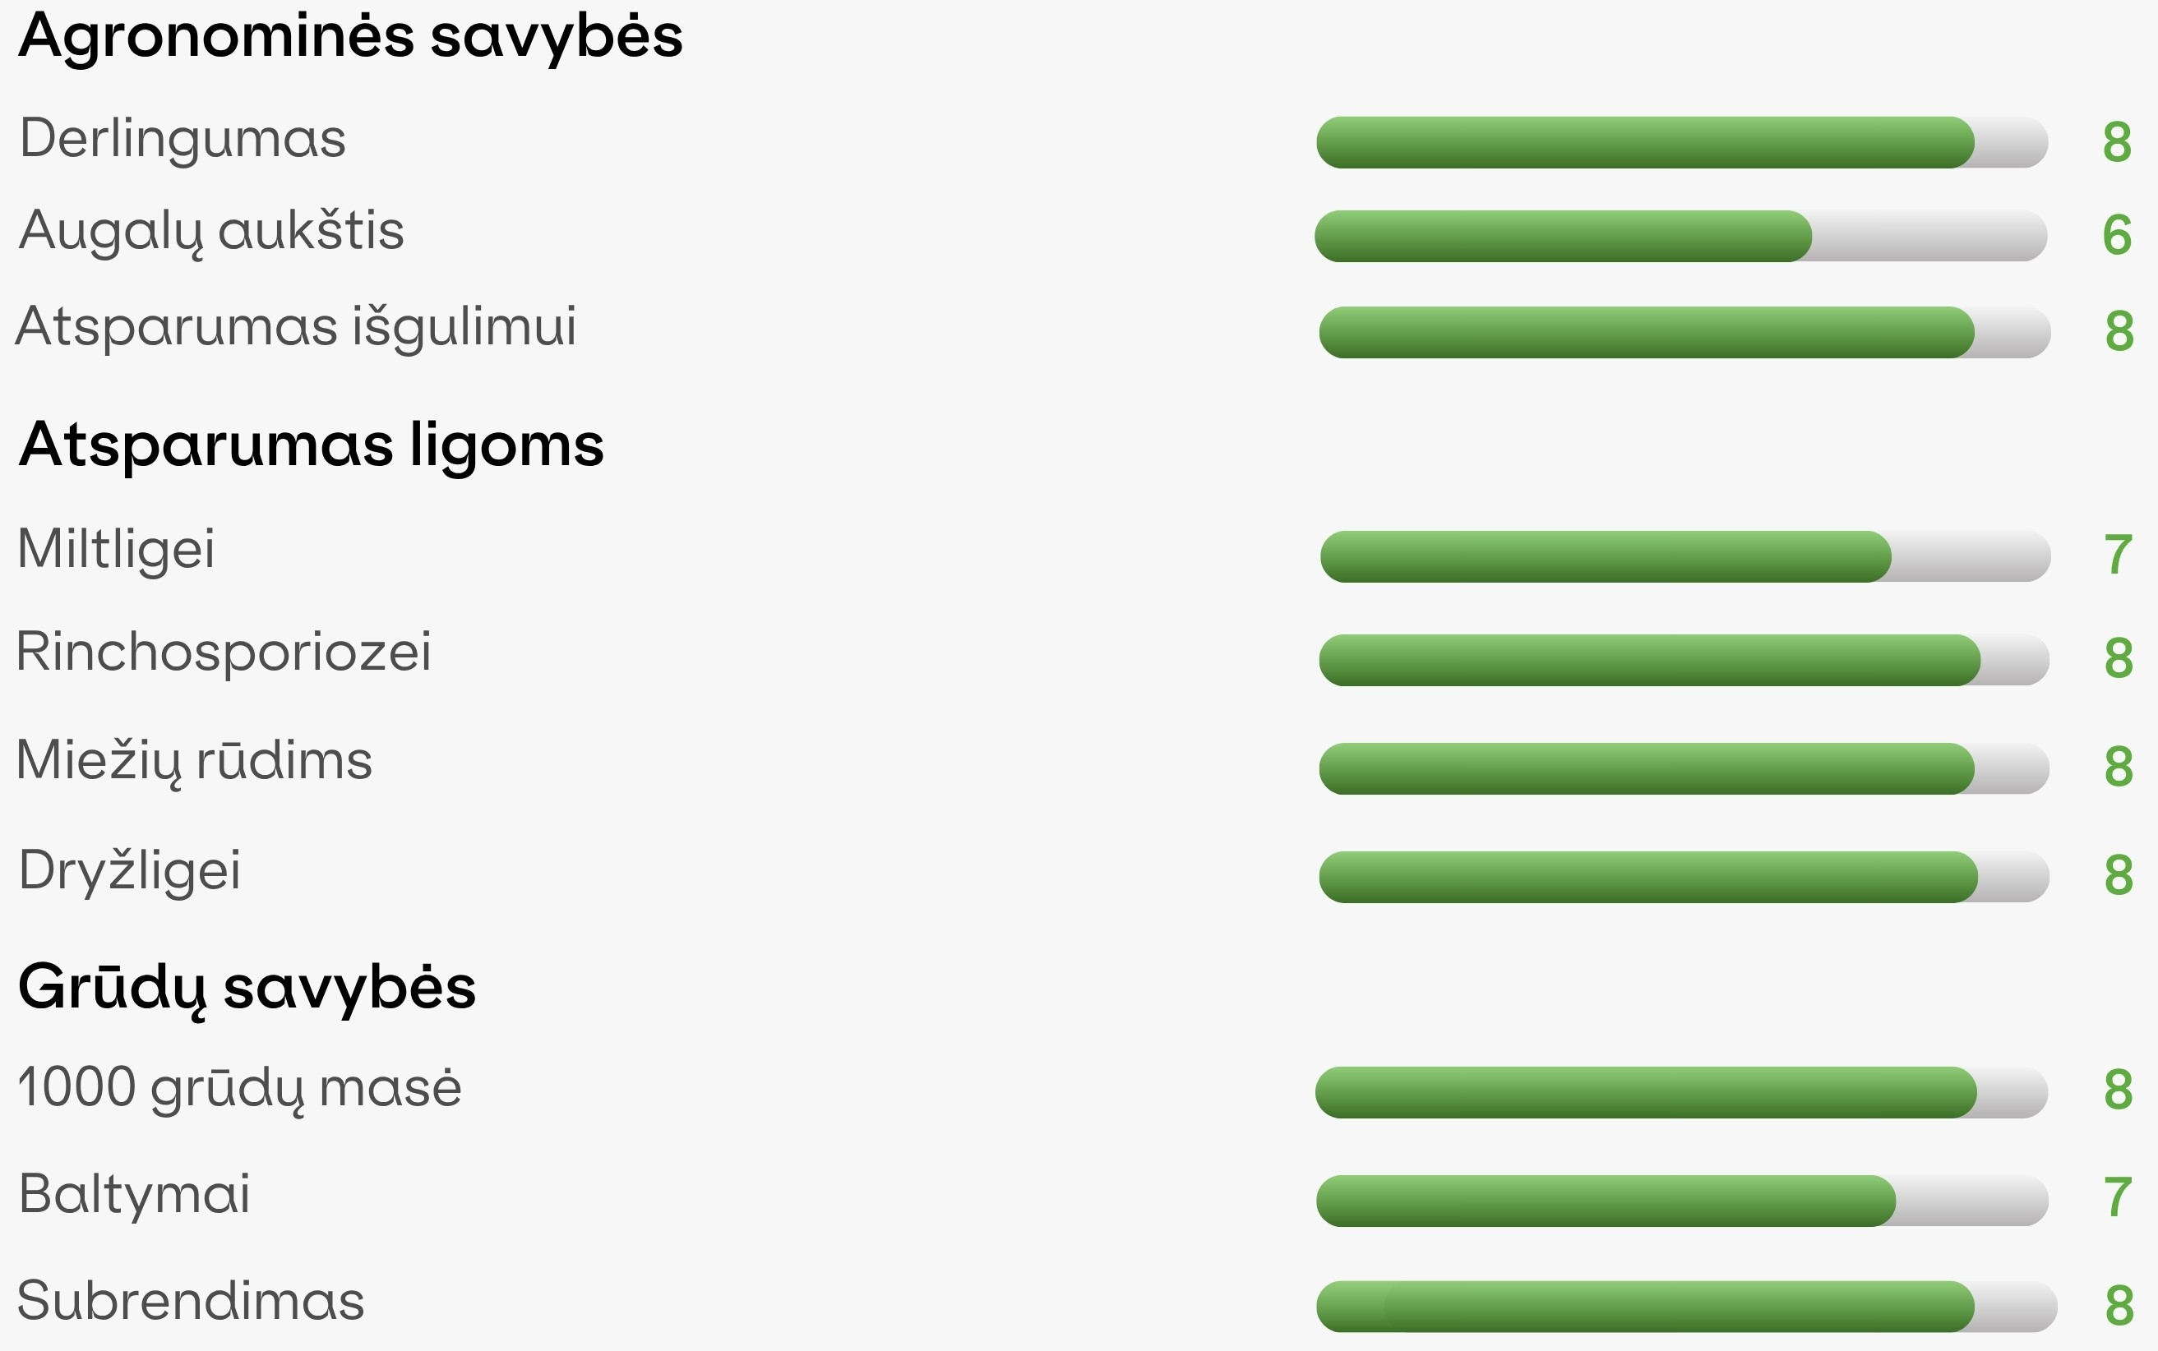Click the Subrendimas progress bar

(1686, 1307)
